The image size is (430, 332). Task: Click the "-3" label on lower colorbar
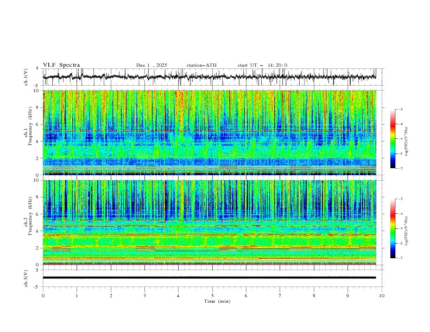[401, 199]
